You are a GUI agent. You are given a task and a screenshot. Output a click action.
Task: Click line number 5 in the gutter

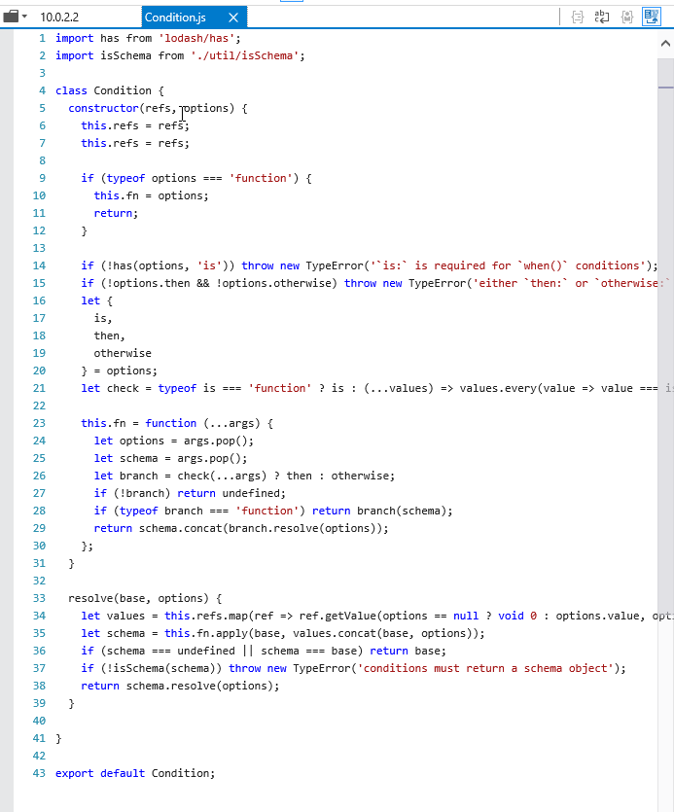click(42, 108)
